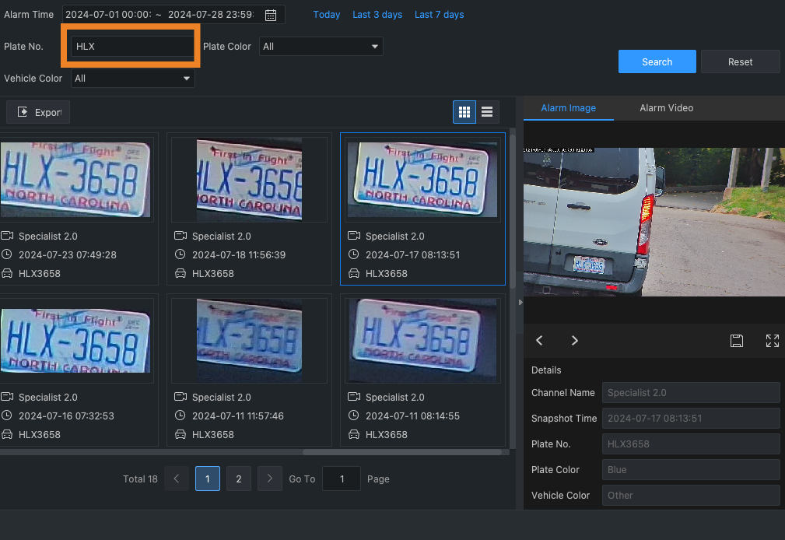Select the Alarm Image tab
Viewport: 785px width, 540px height.
coord(568,108)
